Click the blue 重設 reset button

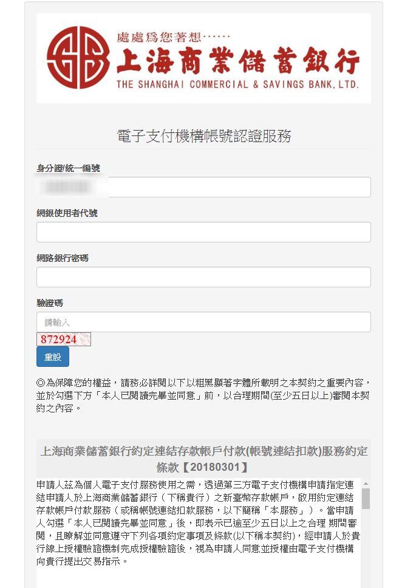tap(53, 357)
